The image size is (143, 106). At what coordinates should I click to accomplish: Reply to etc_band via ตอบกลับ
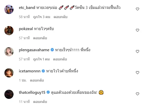click(61, 17)
